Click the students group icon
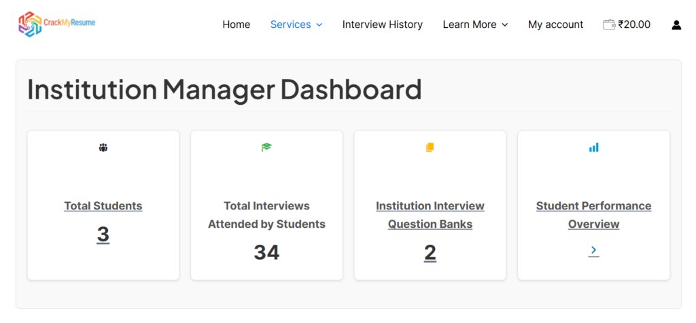The image size is (696, 323). tap(103, 148)
